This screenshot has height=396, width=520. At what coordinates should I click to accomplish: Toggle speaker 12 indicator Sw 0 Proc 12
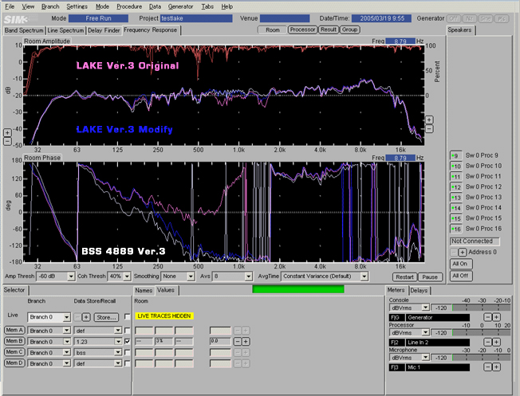pyautogui.click(x=456, y=187)
